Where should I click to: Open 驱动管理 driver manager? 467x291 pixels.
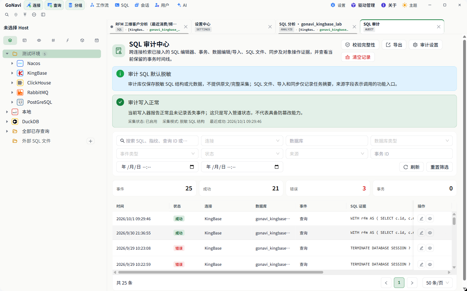coord(363,5)
